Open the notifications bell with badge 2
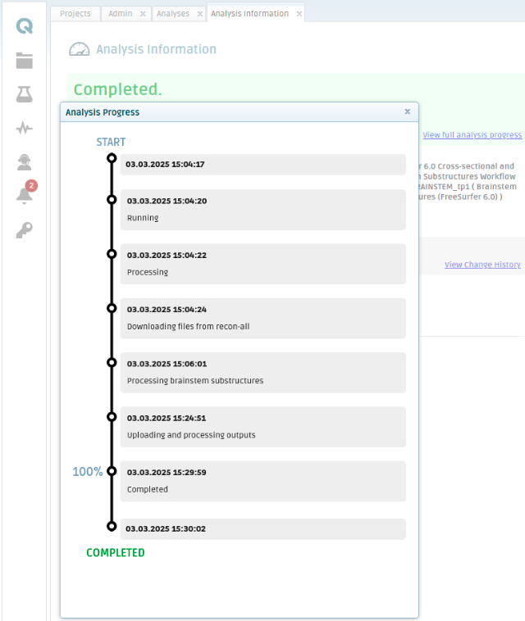 click(25, 195)
